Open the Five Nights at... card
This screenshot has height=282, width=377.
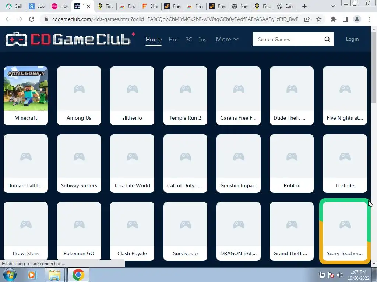pyautogui.click(x=345, y=96)
